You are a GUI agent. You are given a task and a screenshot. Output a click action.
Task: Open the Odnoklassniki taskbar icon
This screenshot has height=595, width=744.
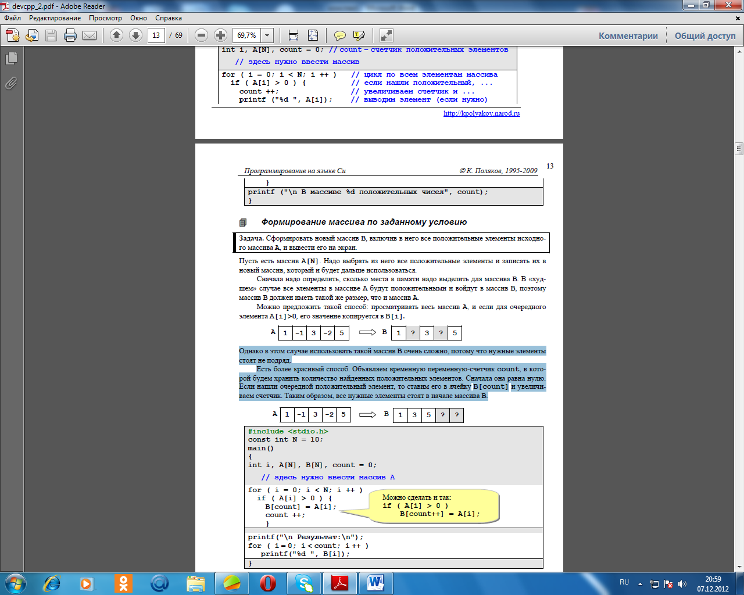123,583
